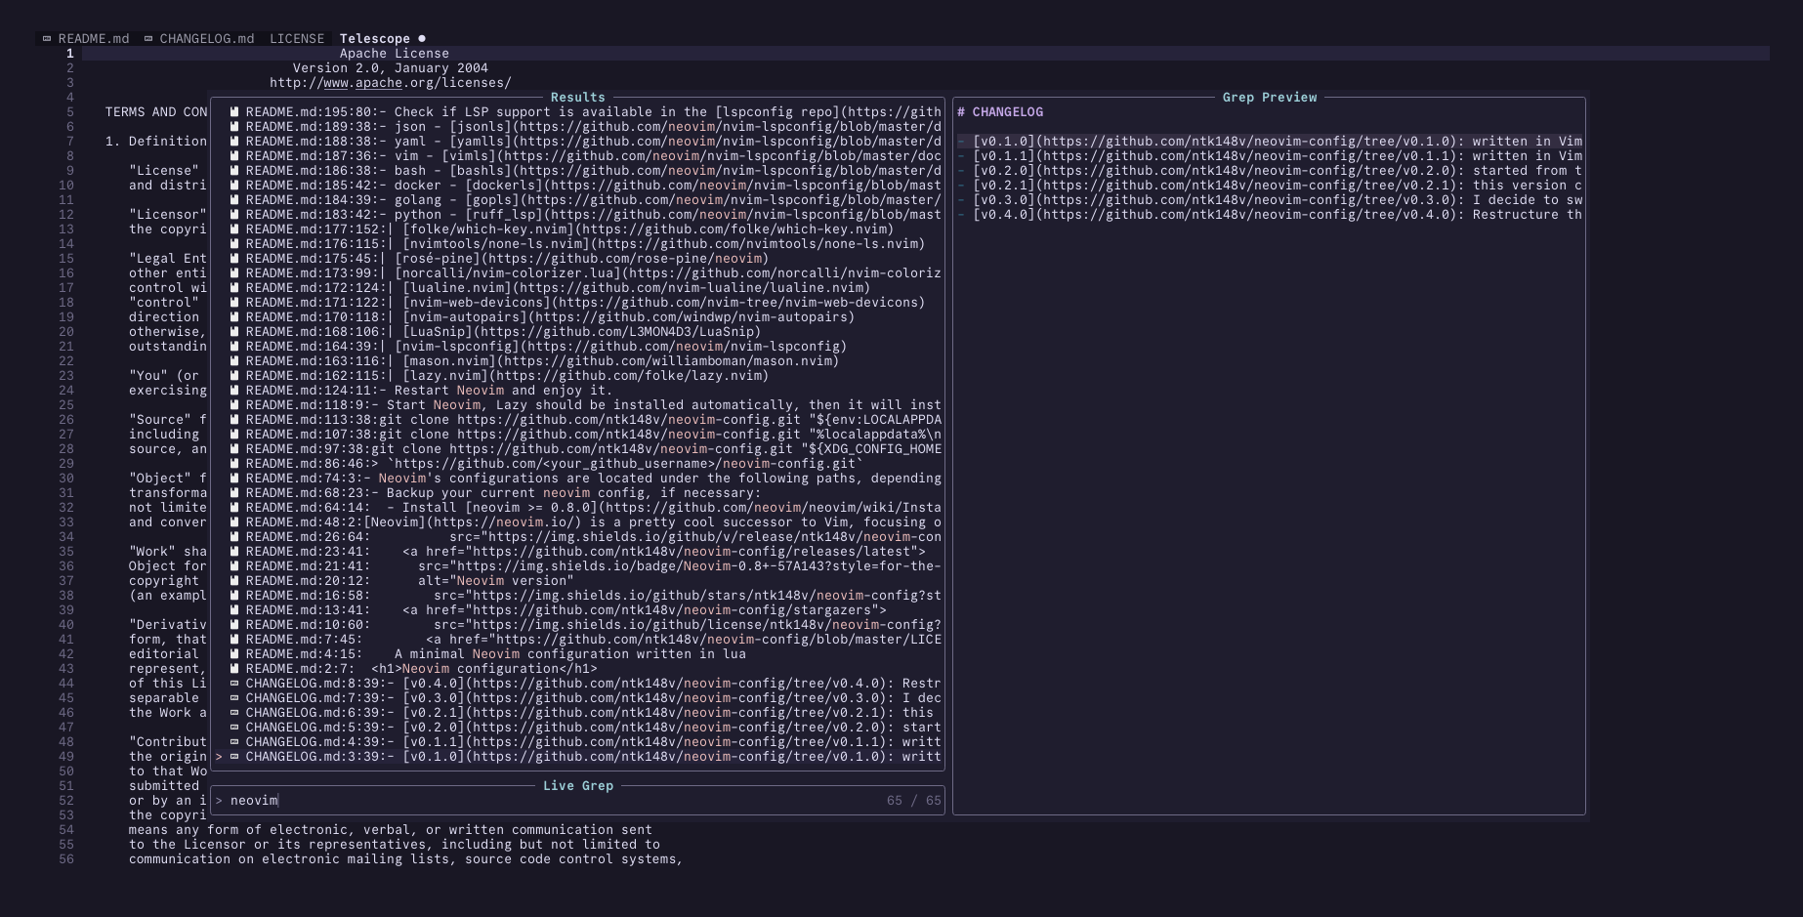
Task: Click file icon of README.md:124:11 result
Action: [x=234, y=391]
